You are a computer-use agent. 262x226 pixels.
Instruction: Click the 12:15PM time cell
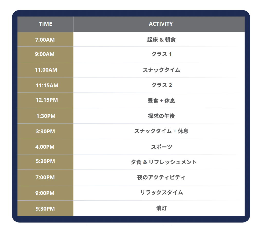(47, 100)
